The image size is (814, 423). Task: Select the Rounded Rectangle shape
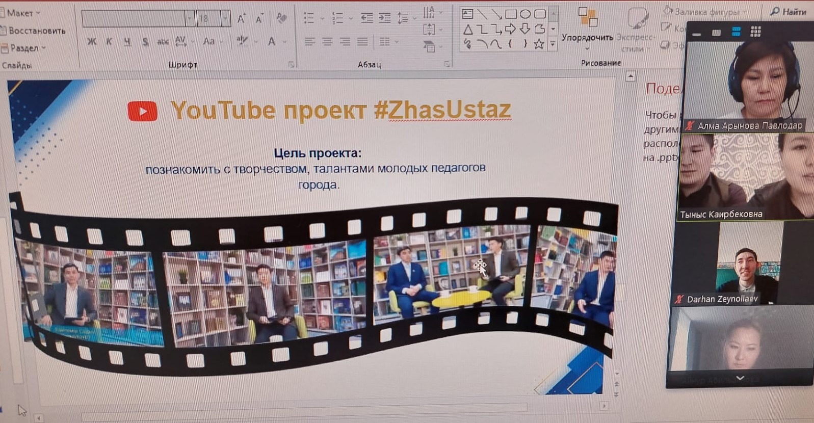coord(540,14)
